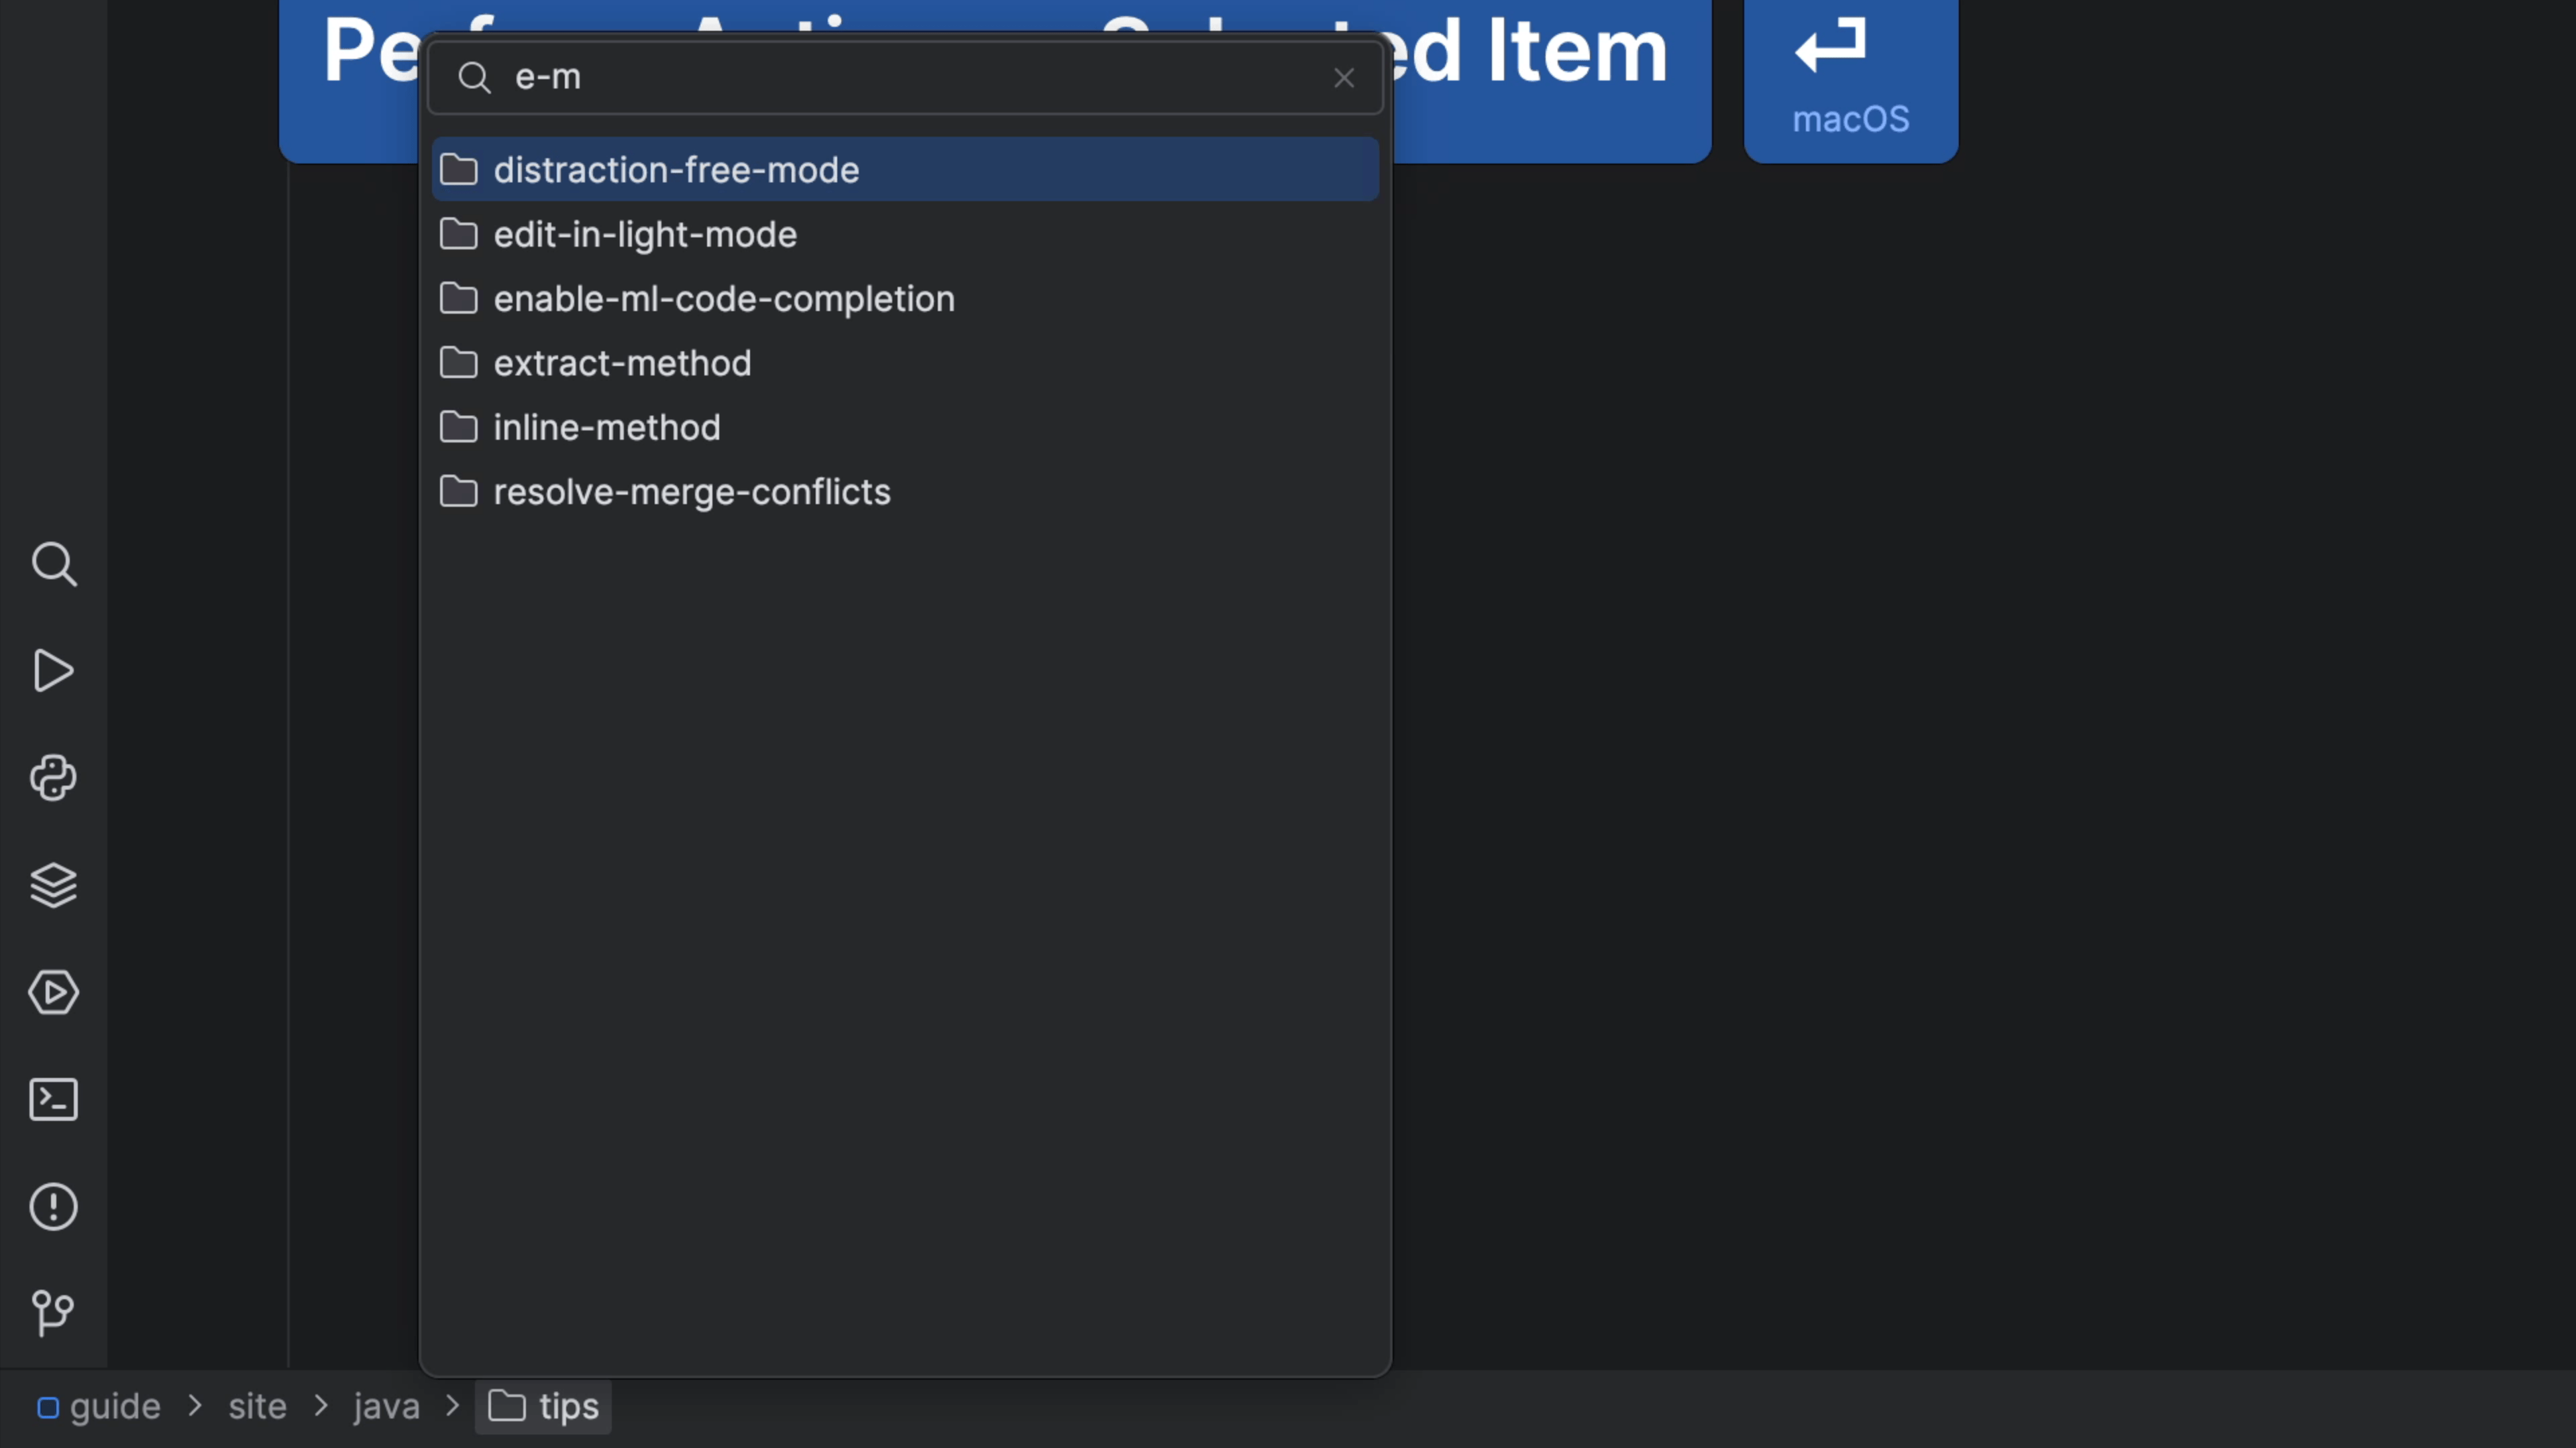Open the Search tool in the sidebar

53,564
